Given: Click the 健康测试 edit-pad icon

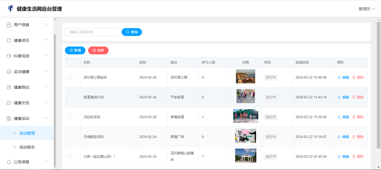Looking at the screenshot, I should 9,87.
